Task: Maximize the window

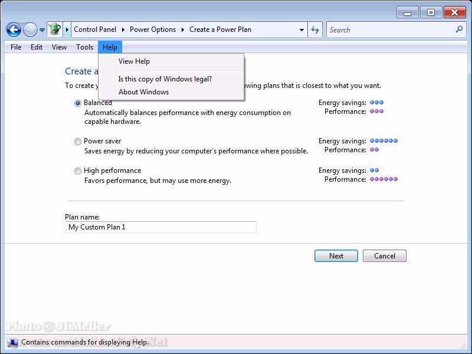Action: (431, 12)
